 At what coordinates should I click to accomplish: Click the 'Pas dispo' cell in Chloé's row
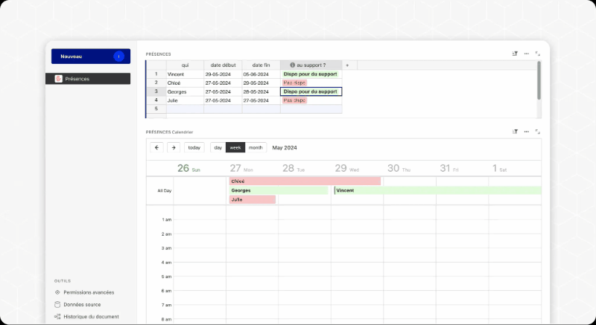(x=311, y=83)
